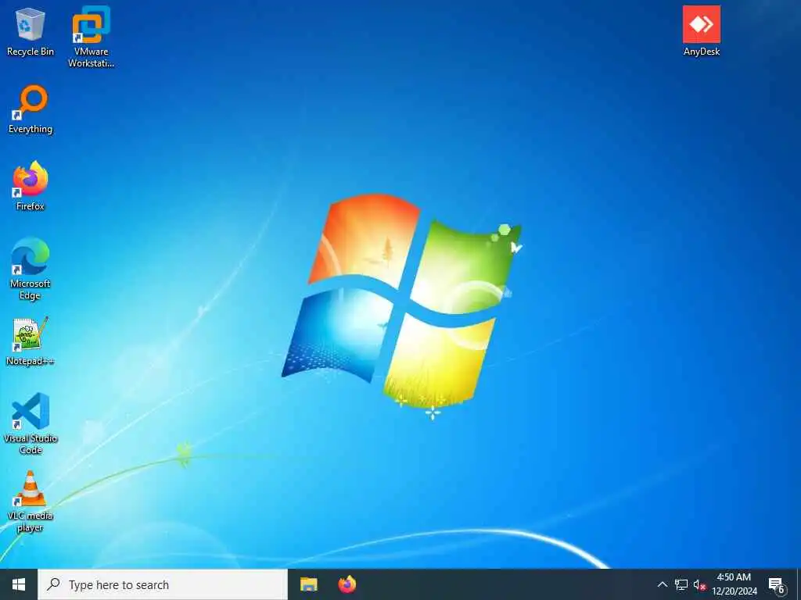Open File Explorer from the taskbar
The height and width of the screenshot is (600, 801).
click(308, 584)
